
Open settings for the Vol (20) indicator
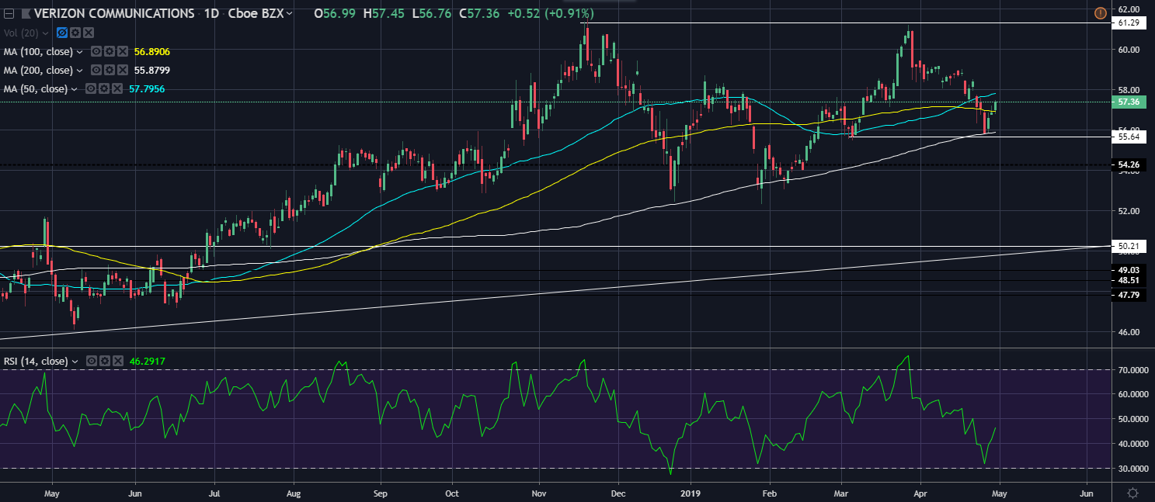(x=75, y=33)
